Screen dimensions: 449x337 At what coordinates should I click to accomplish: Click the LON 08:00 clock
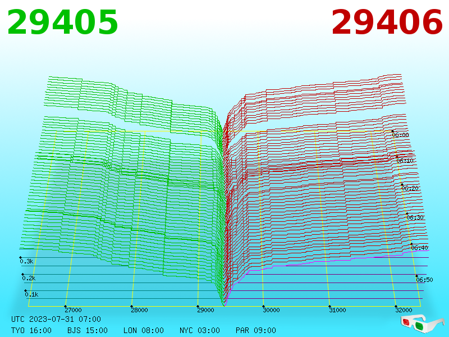(x=144, y=330)
